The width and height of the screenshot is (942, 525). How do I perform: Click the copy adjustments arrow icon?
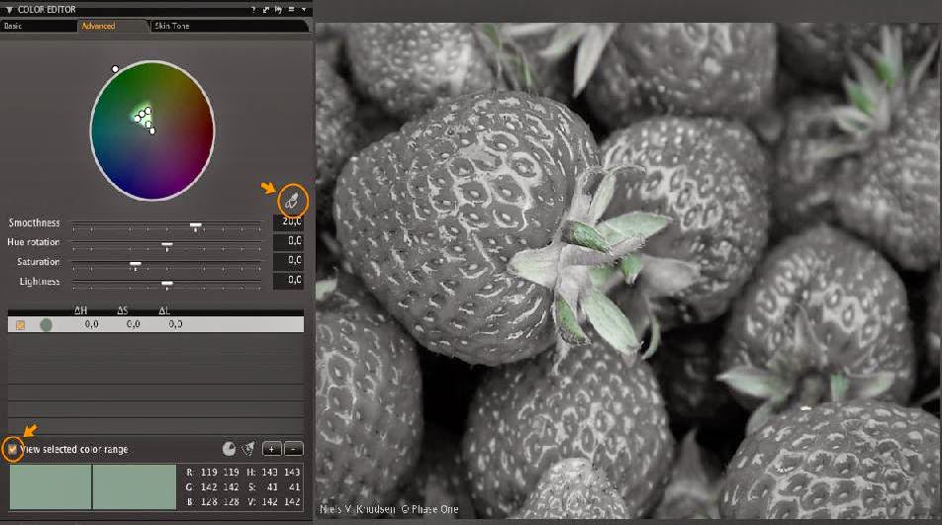point(278,10)
